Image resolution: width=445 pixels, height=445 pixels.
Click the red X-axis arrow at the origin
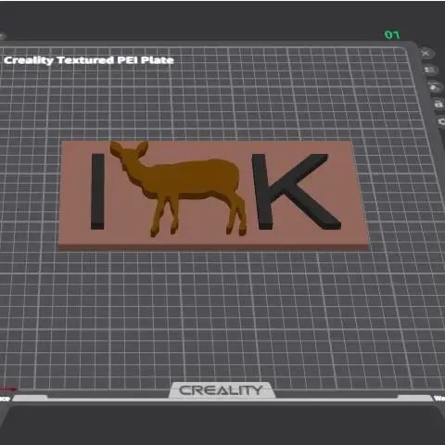click(8, 389)
